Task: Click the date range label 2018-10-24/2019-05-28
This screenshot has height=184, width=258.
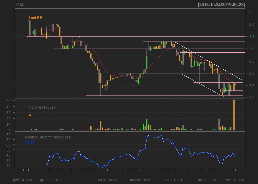Action: point(221,5)
